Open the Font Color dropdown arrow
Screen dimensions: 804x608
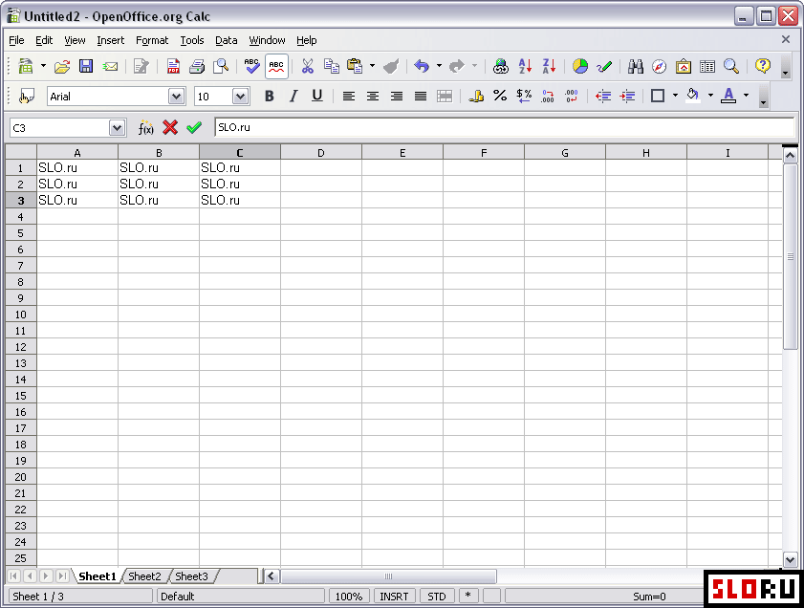[x=746, y=96]
